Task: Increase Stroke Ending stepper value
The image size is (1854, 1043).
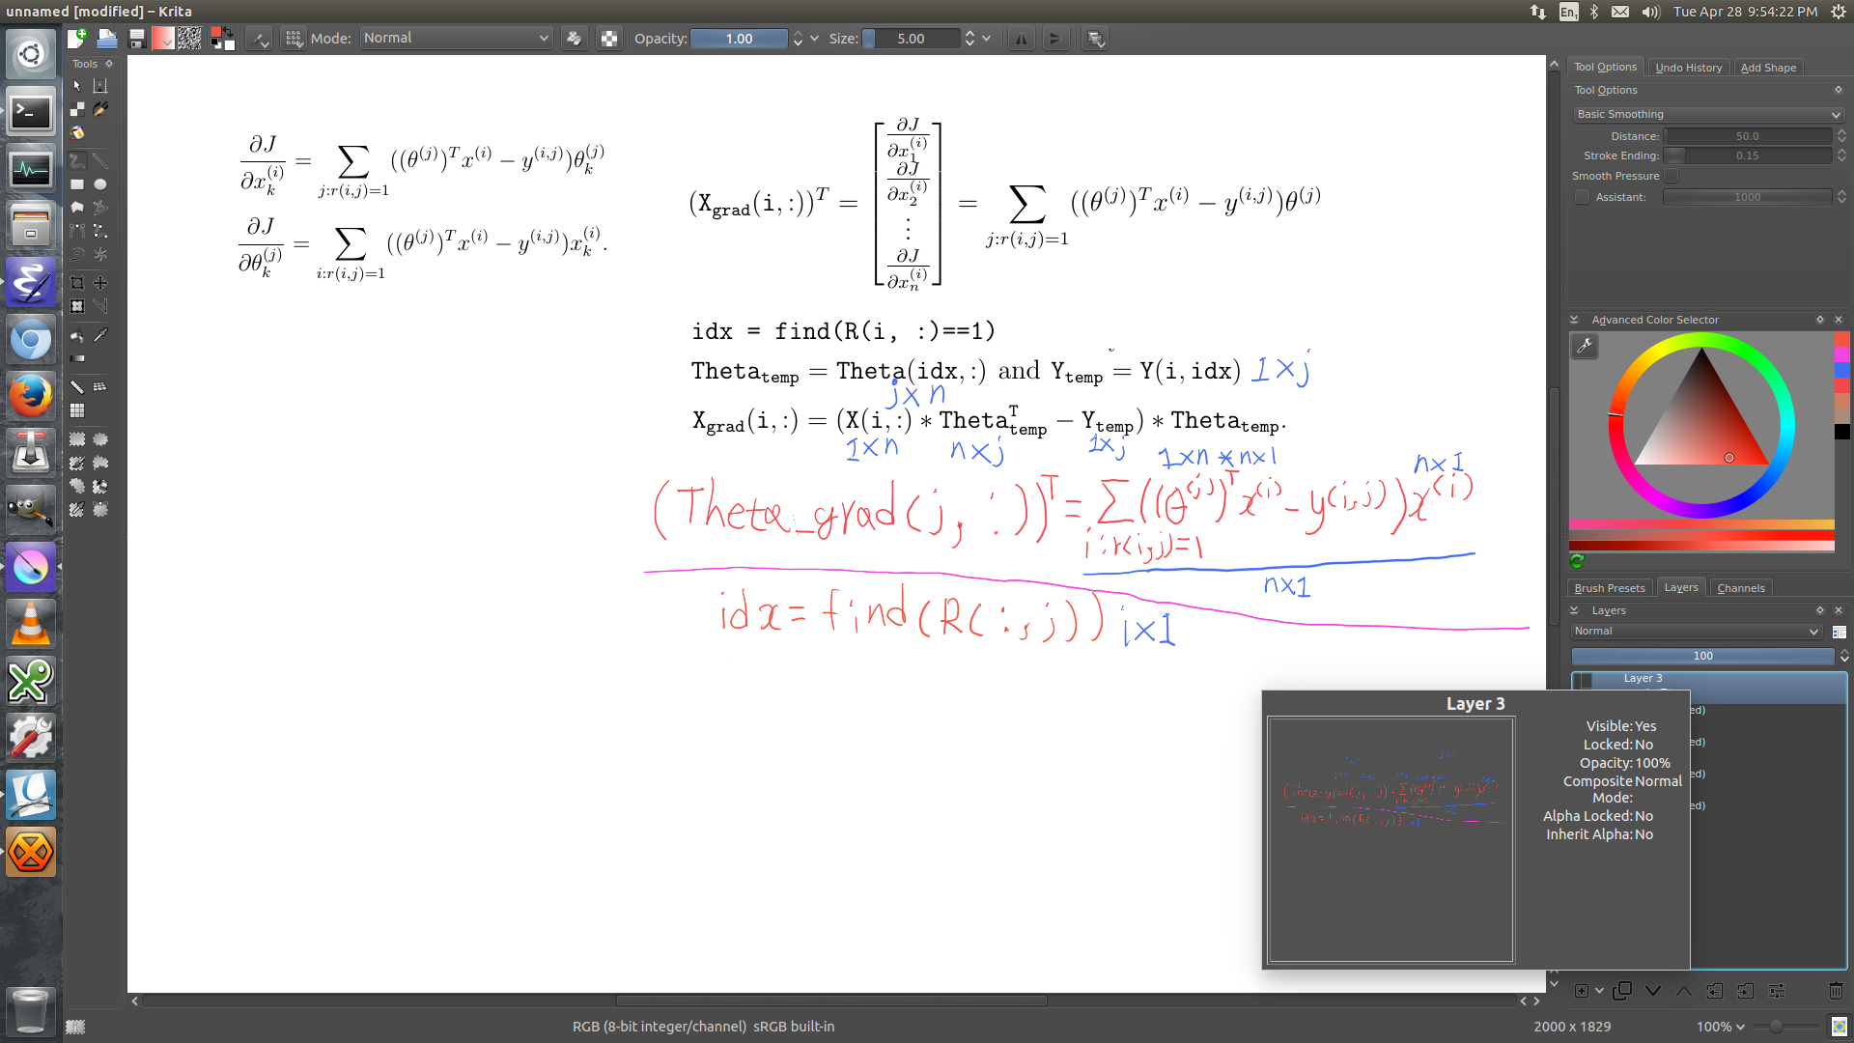Action: click(1841, 152)
